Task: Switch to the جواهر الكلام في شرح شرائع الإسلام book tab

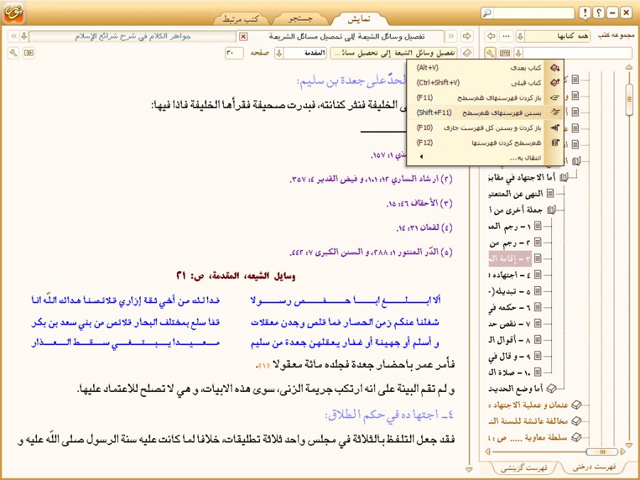Action: pyautogui.click(x=133, y=36)
